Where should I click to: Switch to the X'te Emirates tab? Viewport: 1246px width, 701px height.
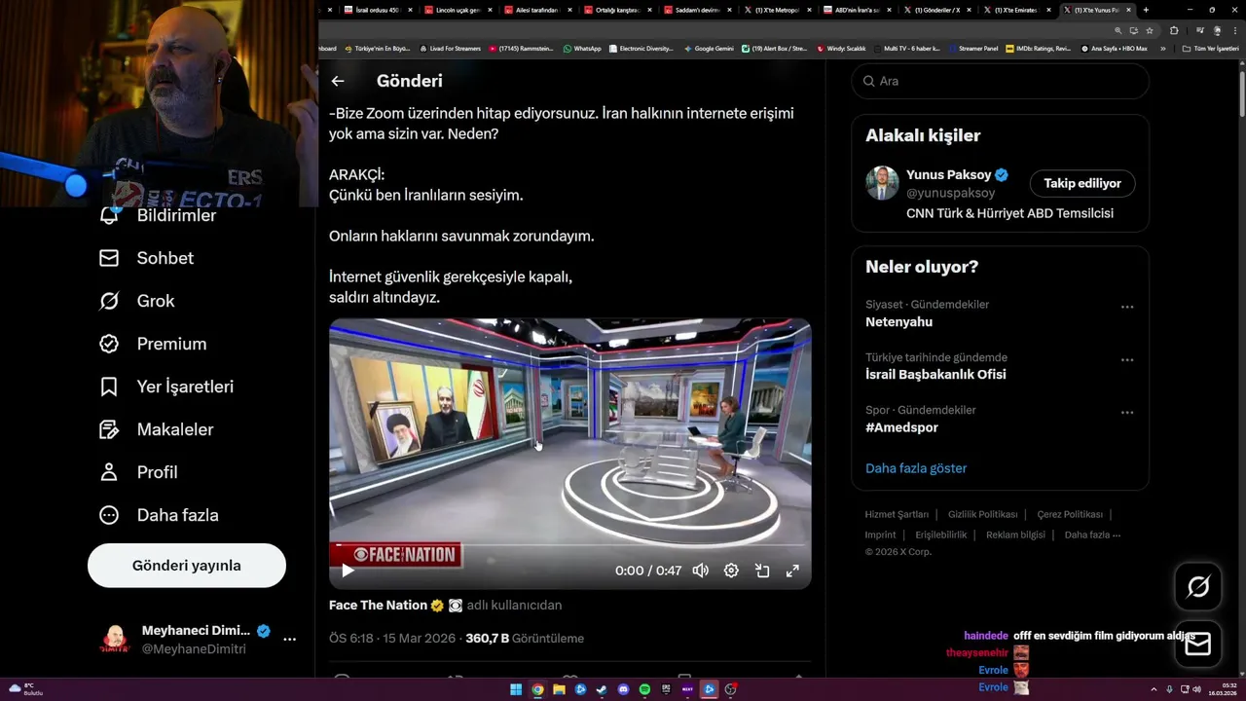click(1015, 10)
